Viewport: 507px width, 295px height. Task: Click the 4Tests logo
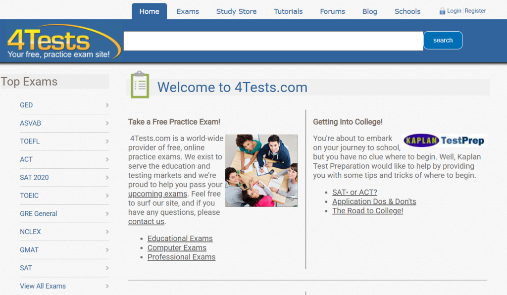[x=64, y=42]
